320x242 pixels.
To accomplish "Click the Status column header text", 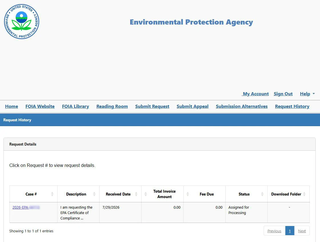I will click(x=244, y=194).
